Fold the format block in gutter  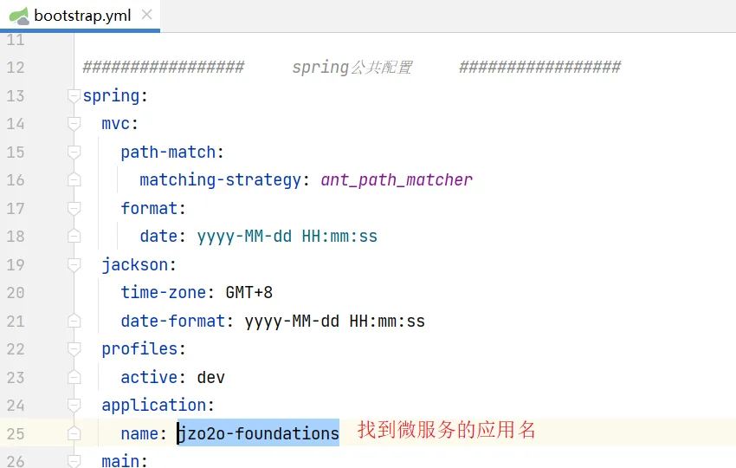[x=74, y=209]
